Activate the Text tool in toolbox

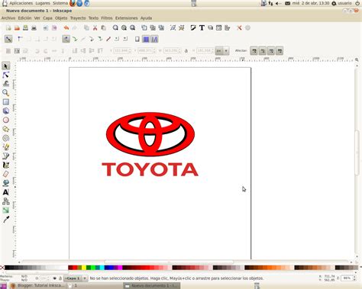6,192
